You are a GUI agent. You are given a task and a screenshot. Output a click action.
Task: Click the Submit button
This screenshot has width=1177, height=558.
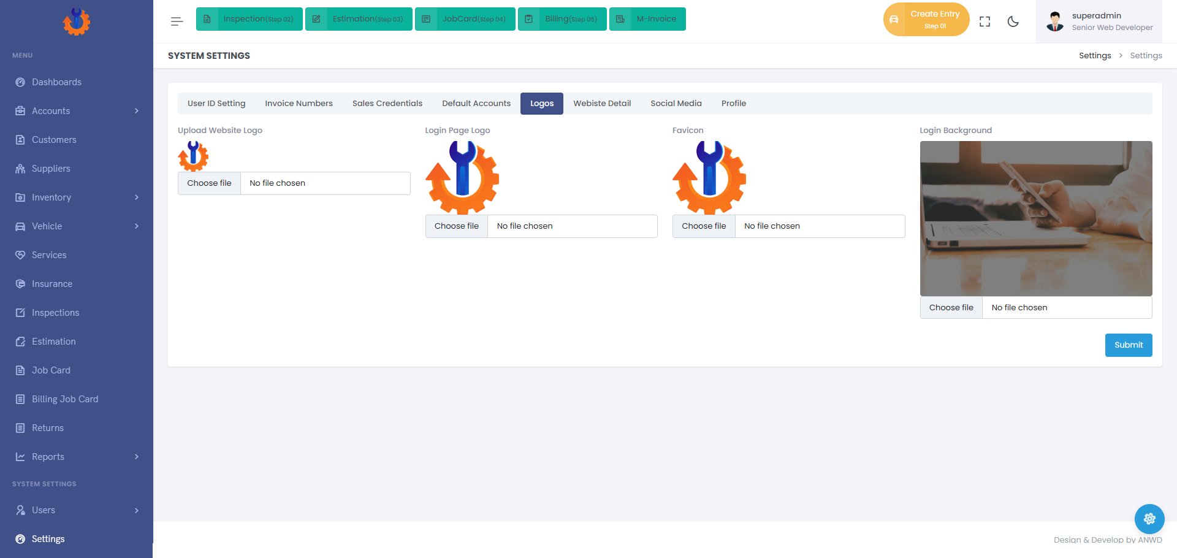point(1129,345)
